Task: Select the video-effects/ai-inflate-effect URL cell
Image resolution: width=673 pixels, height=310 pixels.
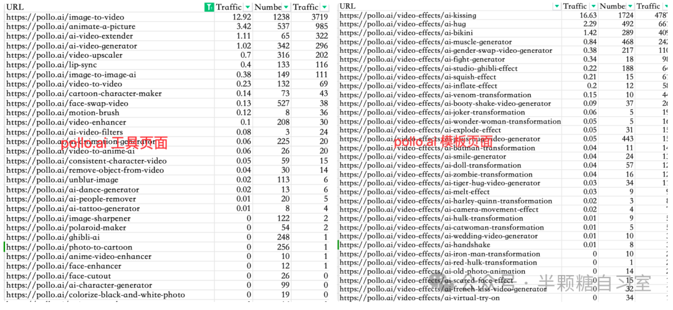Action: pos(450,86)
